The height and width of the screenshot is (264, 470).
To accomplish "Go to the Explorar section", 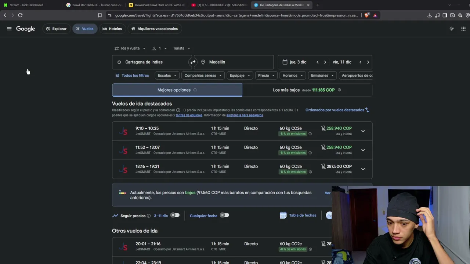I will (x=56, y=29).
